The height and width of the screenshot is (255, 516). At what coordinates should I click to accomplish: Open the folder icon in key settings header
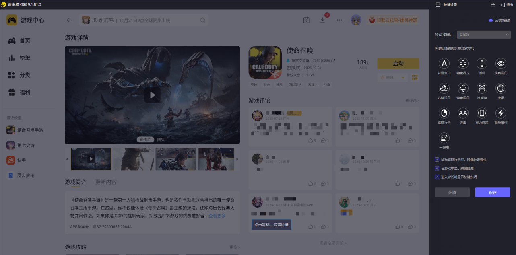(493, 5)
